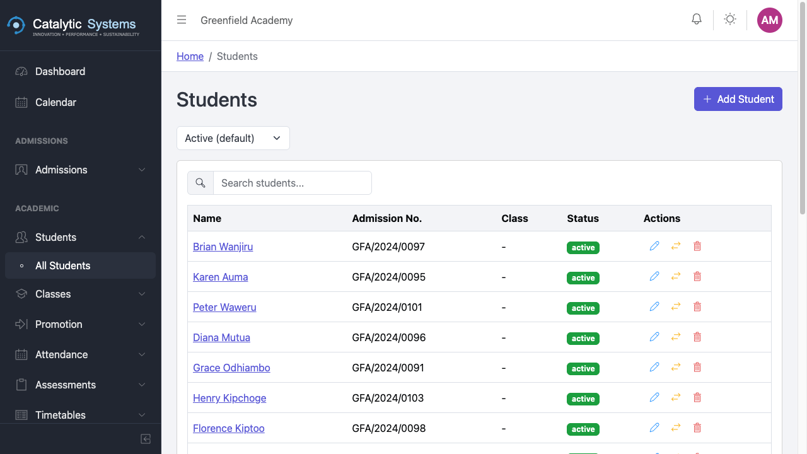
Task: Transfer Florence Kiptoo using the arrows icon
Action: coord(676,428)
